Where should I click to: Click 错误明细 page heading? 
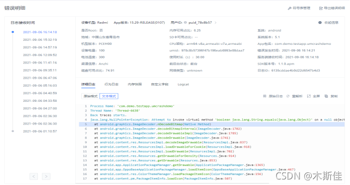coord(15,8)
